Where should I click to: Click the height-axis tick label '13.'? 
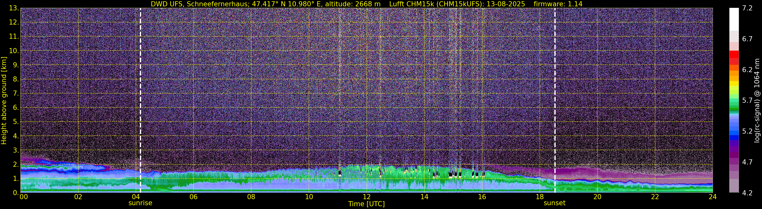pyautogui.click(x=14, y=8)
